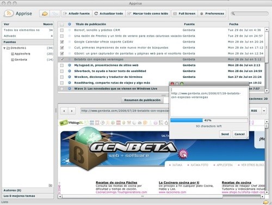272x205 pixels.
Task: Switch to Resumen de publicación tab
Action: pyautogui.click(x=143, y=100)
